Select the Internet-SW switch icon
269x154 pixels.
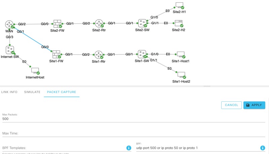coord(10,50)
